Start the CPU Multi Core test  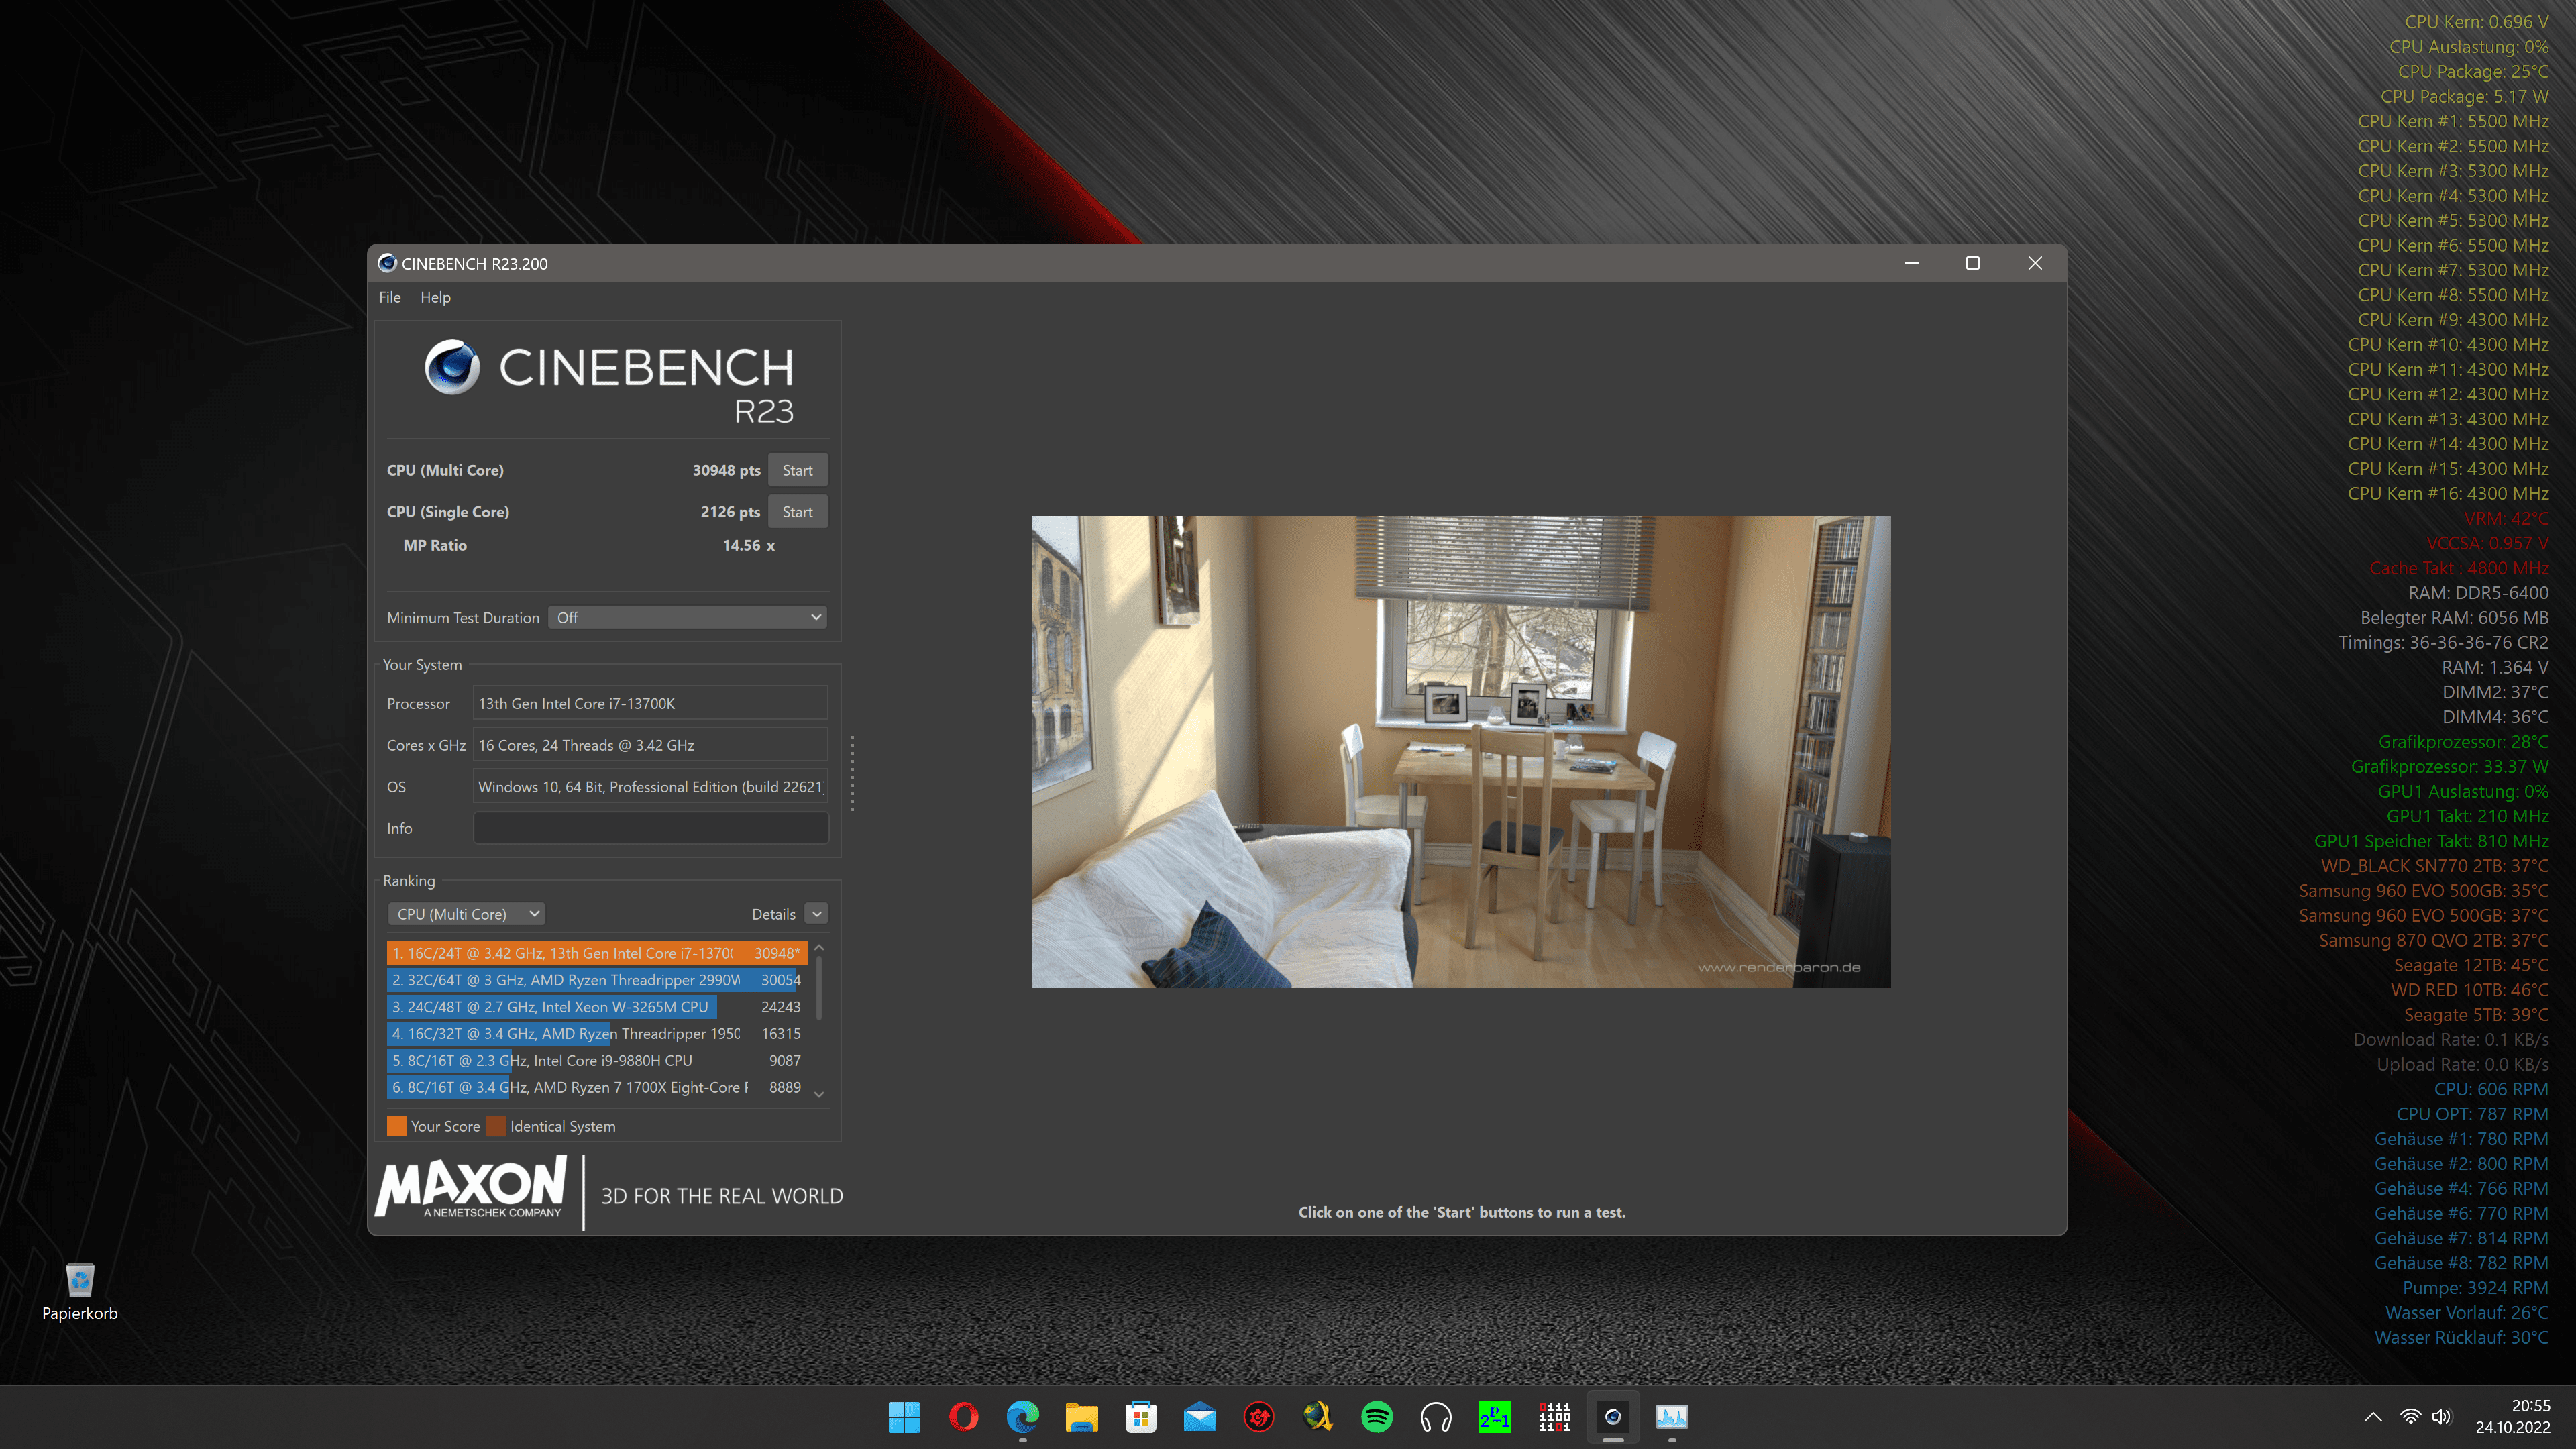coord(797,470)
